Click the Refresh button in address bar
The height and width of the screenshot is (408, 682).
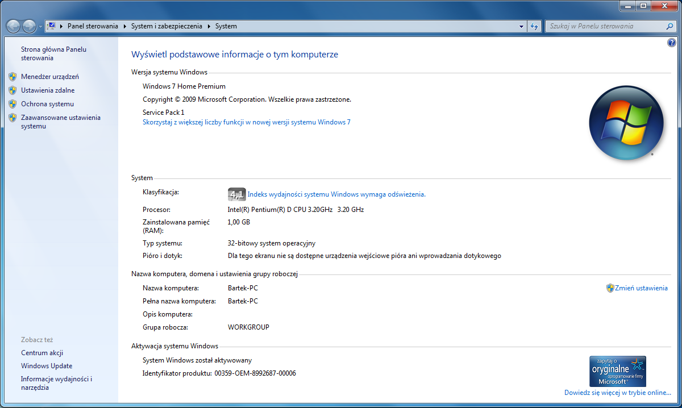coord(534,26)
